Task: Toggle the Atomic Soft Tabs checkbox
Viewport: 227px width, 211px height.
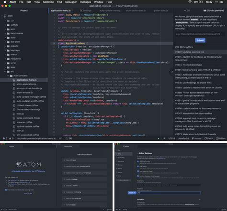Action: tap(138, 162)
